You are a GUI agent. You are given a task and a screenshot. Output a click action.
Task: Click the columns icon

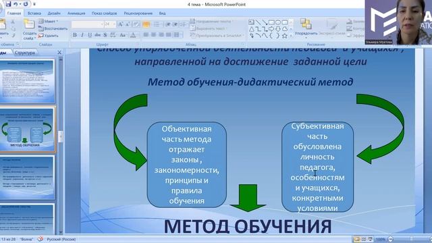pyautogui.click(x=177, y=34)
